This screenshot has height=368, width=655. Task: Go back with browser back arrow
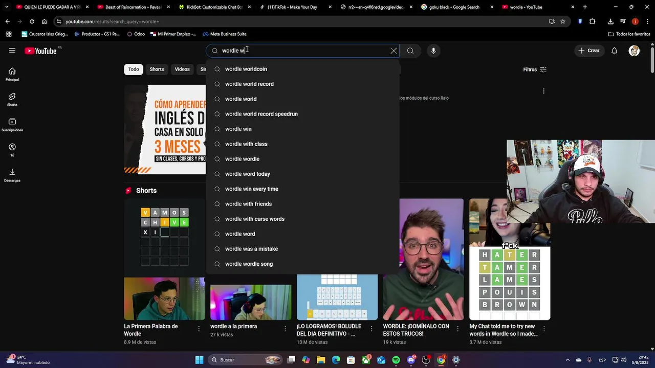[x=7, y=21]
